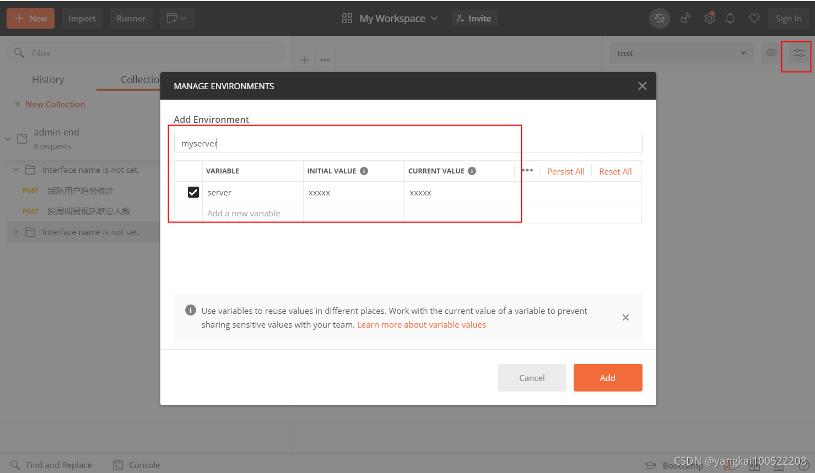
Task: Dismiss the variables info banner
Action: coord(625,317)
